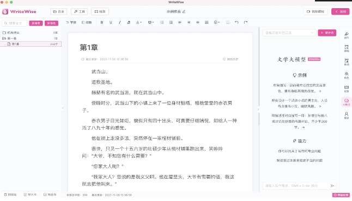
Task: Click the redo arrow icon
Action: coord(246,22)
